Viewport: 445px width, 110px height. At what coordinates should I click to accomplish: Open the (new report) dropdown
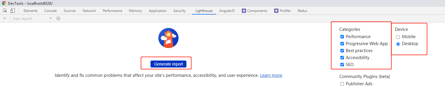pos(32,18)
